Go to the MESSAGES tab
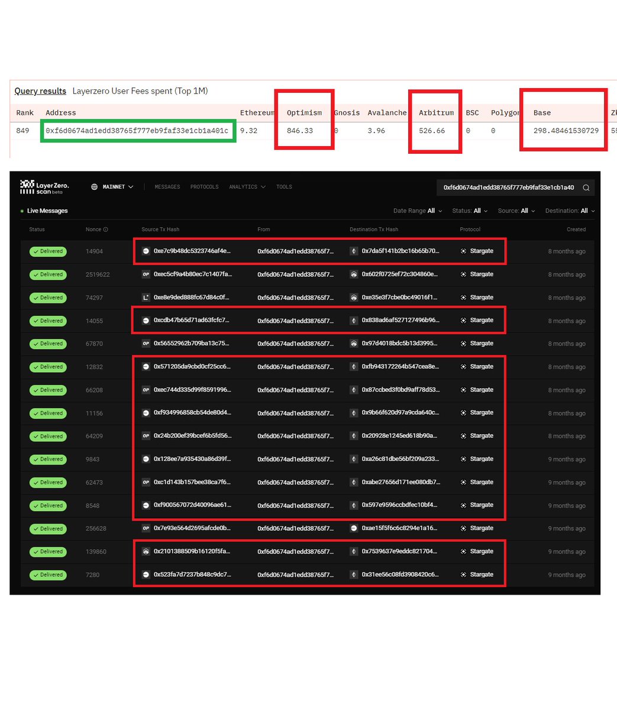617x710 pixels. (167, 187)
